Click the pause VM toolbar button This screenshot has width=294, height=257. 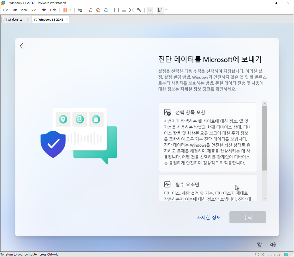pyautogui.click(x=65, y=10)
